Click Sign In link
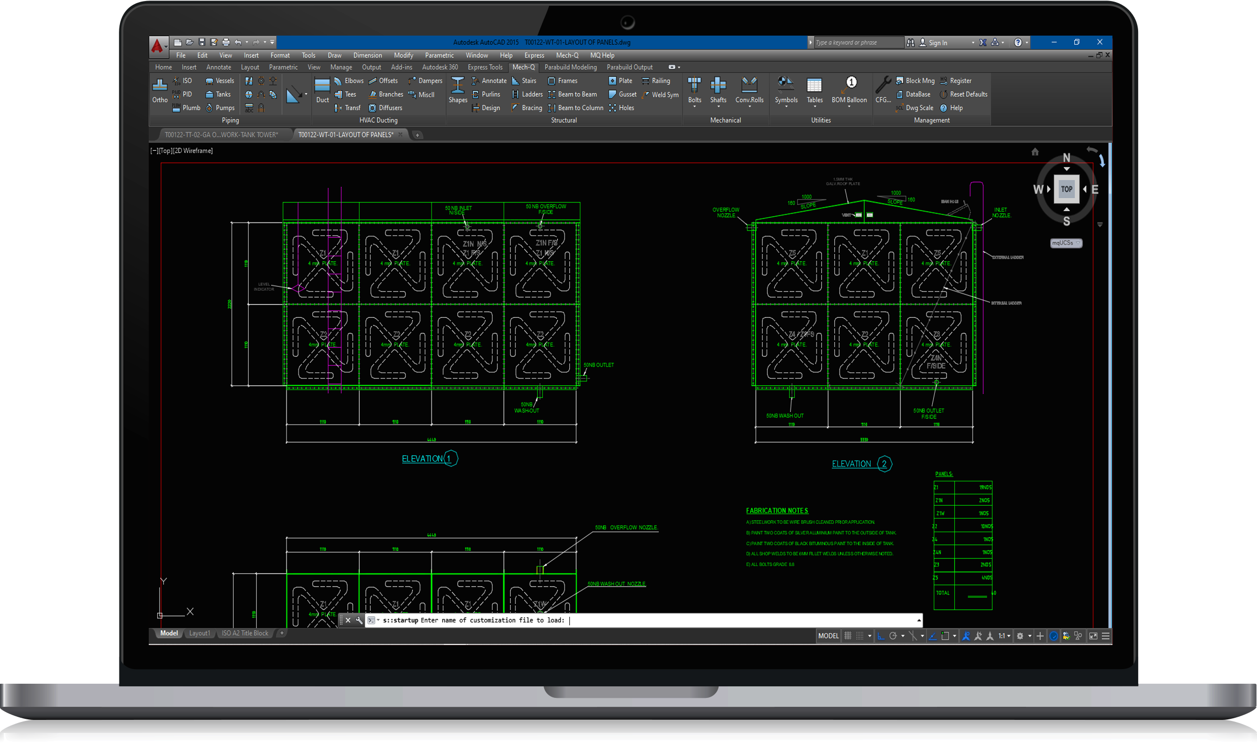1257x756 pixels. [938, 43]
